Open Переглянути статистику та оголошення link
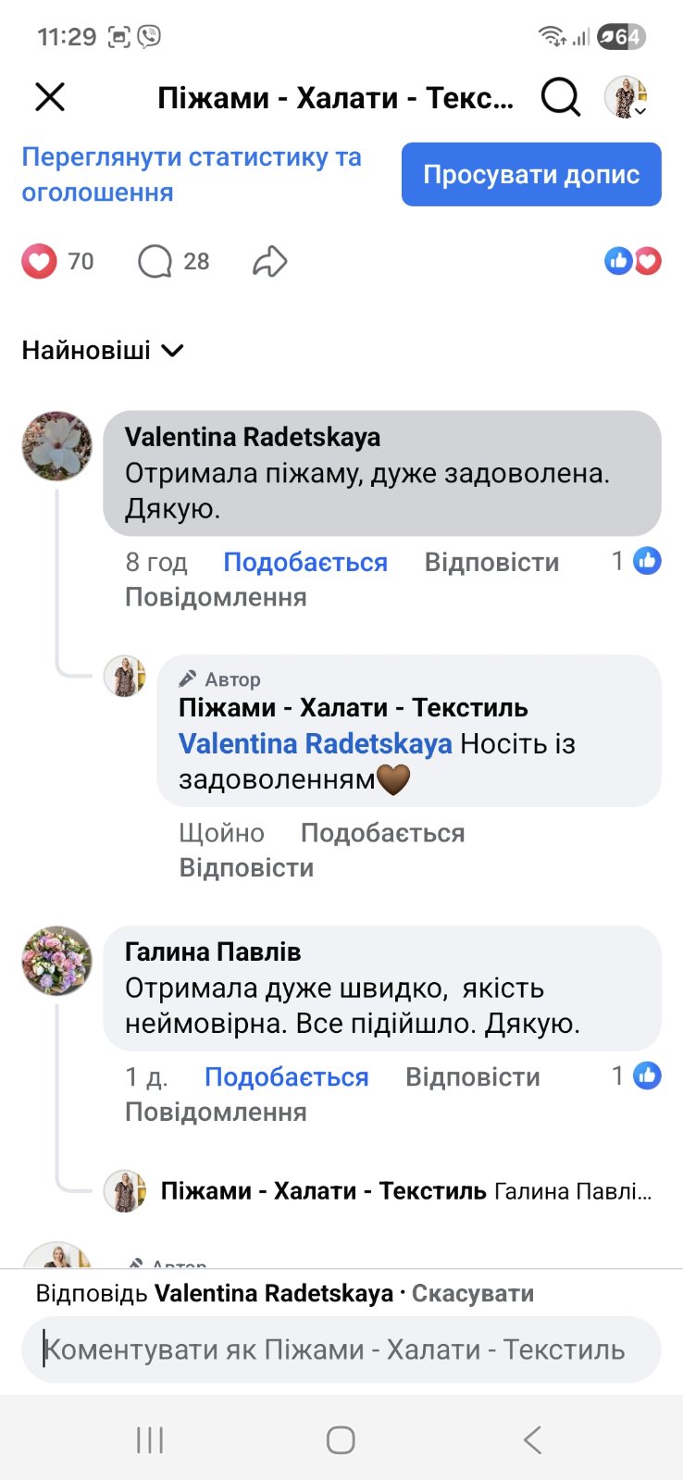683x1480 pixels. 192,174
